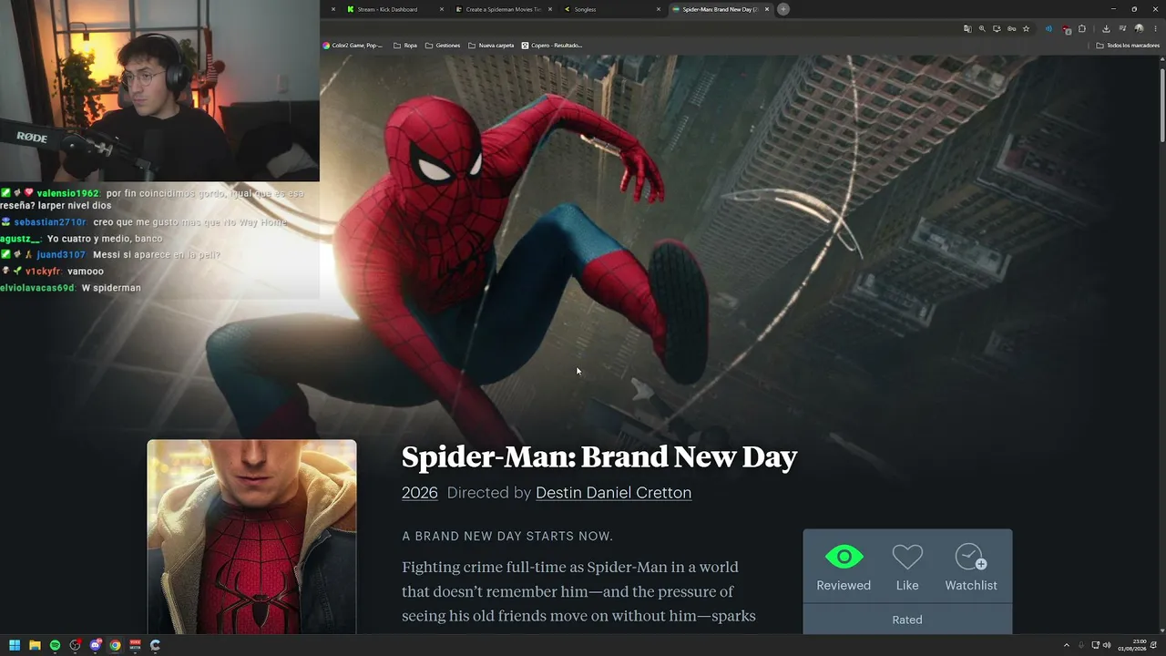This screenshot has width=1166, height=656.
Task: Open the browser Downloads icon
Action: coord(1106,28)
